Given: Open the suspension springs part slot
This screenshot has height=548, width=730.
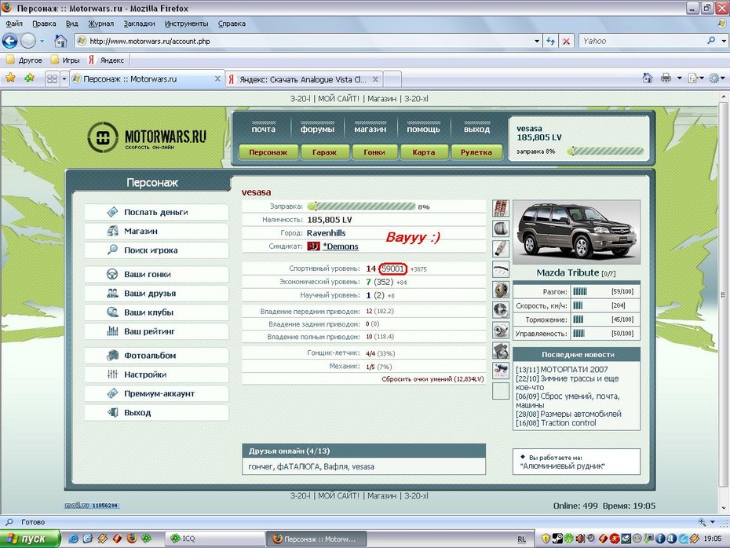Looking at the screenshot, I should (x=501, y=208).
